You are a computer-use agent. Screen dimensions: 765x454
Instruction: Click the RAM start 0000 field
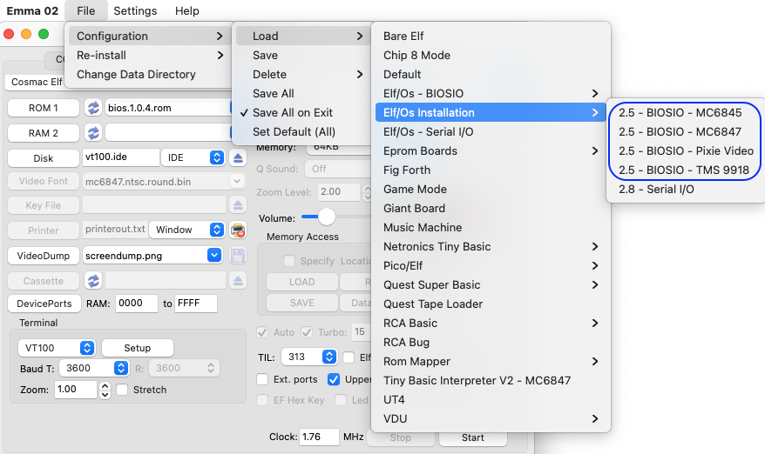click(x=137, y=303)
